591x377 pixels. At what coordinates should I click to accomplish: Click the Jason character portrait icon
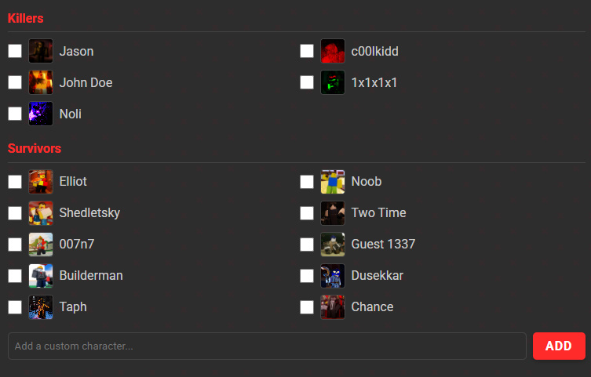click(41, 51)
